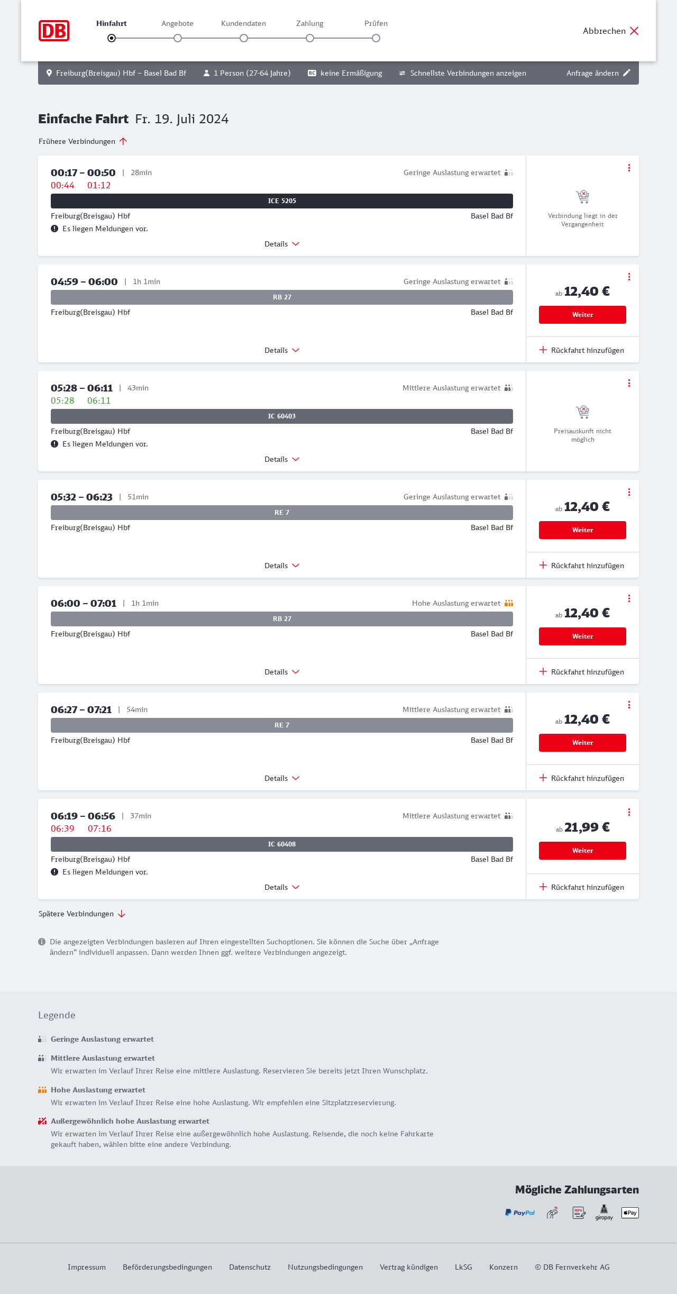677x1294 pixels.
Task: Click the PayPal payment icon
Action: pos(520,1213)
